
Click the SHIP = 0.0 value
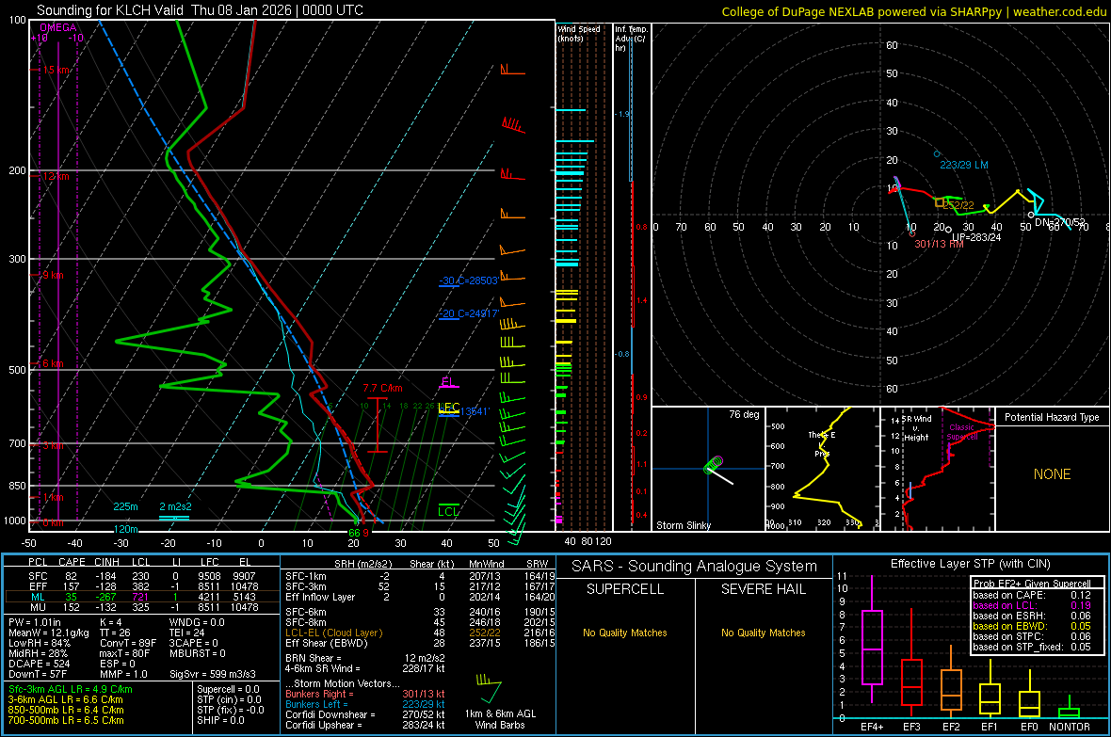[220, 720]
